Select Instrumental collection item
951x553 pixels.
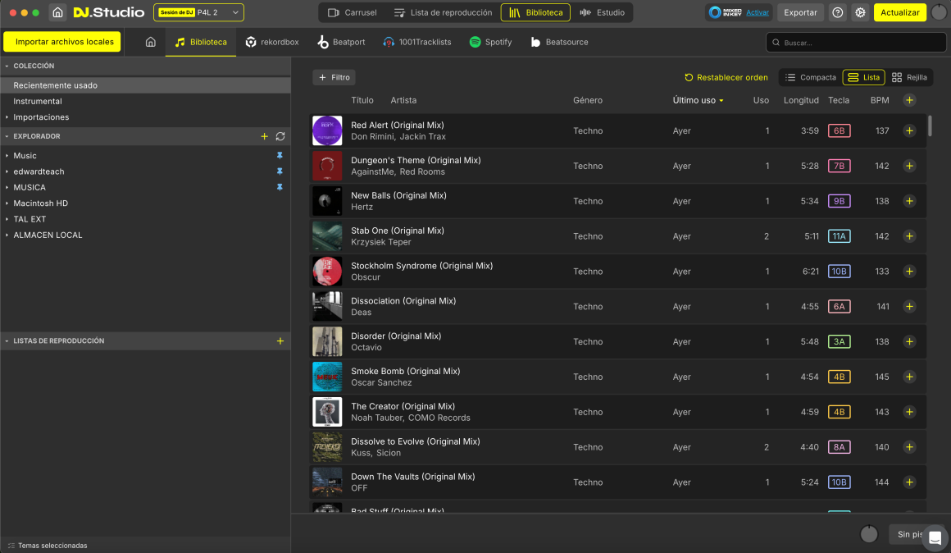(x=146, y=102)
